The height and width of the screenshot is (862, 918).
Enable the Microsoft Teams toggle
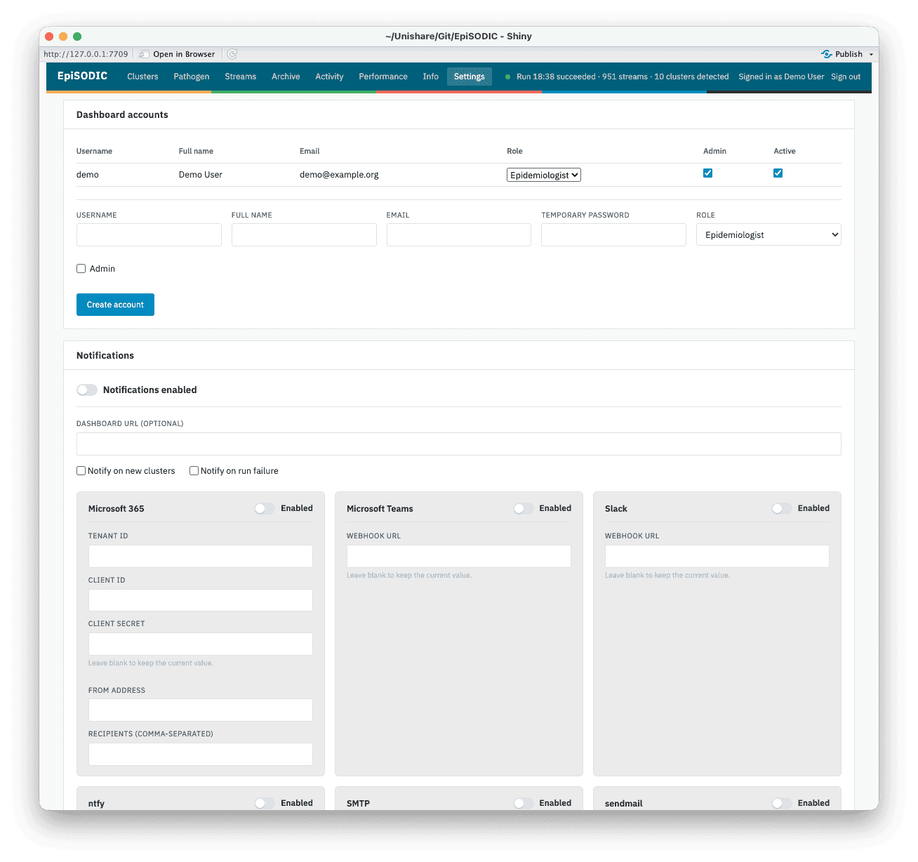pyautogui.click(x=523, y=508)
